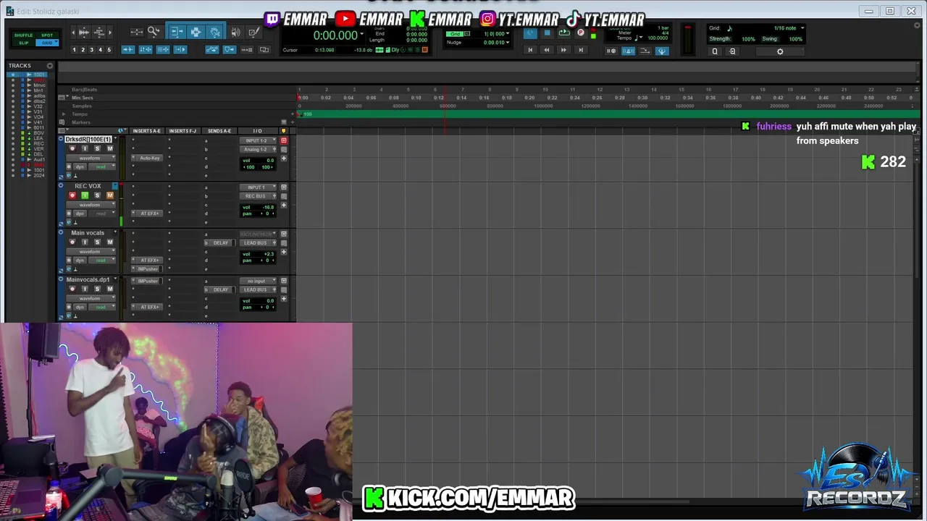Unmute the REC VOX track
This screenshot has width=927, height=521.
[110, 195]
